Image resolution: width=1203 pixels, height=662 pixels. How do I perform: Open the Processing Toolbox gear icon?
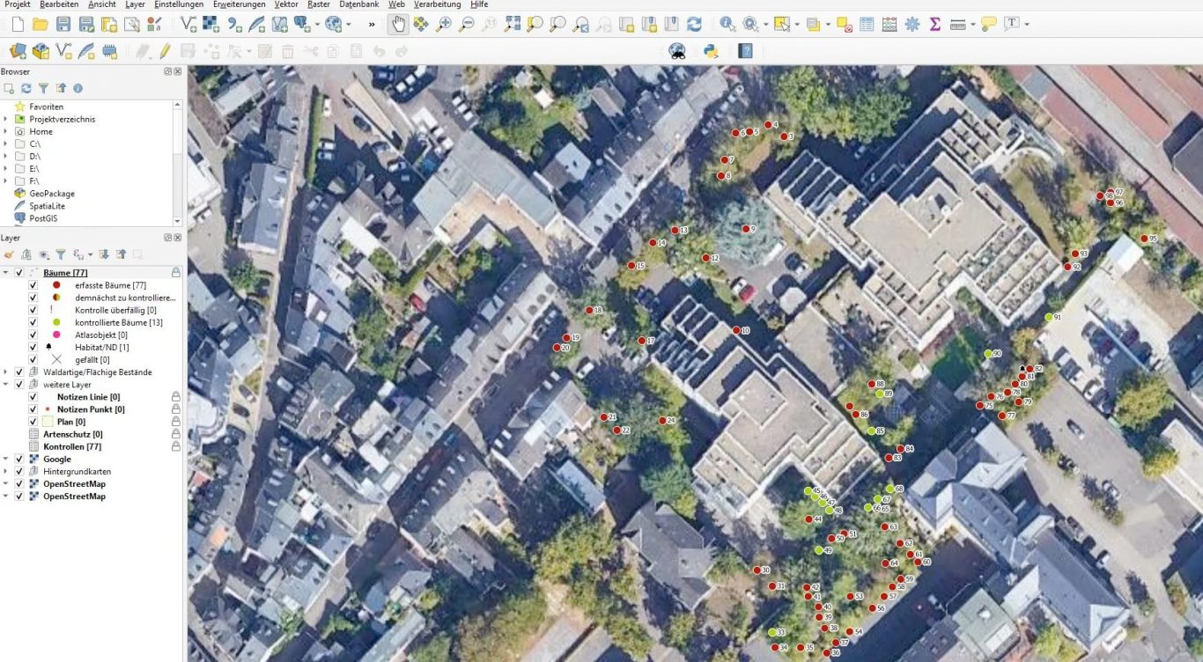tap(912, 24)
